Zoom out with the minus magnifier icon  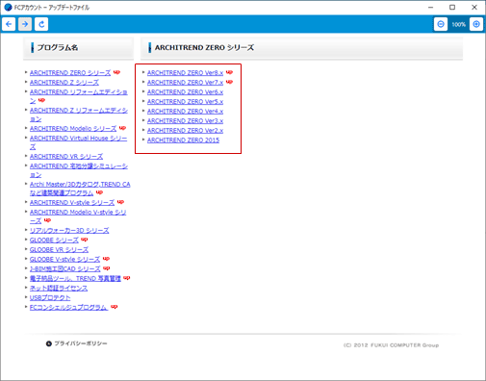[x=441, y=24]
